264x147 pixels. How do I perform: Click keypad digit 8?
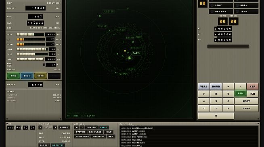pos(216,94)
